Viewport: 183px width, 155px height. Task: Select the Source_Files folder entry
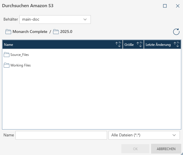coord(19,54)
